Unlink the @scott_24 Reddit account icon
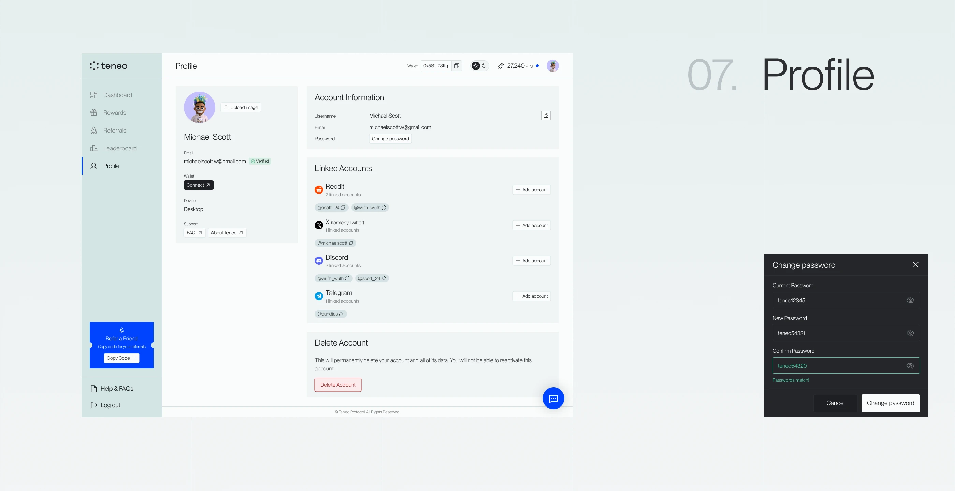Image resolution: width=955 pixels, height=491 pixels. coord(343,208)
